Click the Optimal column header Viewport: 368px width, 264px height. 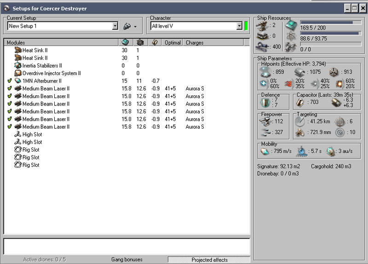172,42
